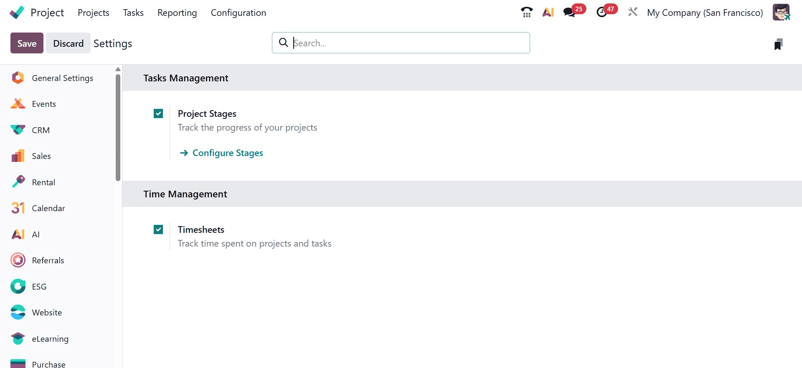This screenshot has width=802, height=368.
Task: Disable the Timesheets feature
Action: 158,229
